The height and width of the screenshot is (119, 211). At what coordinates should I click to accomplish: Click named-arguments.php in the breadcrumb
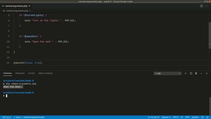tap(17, 11)
